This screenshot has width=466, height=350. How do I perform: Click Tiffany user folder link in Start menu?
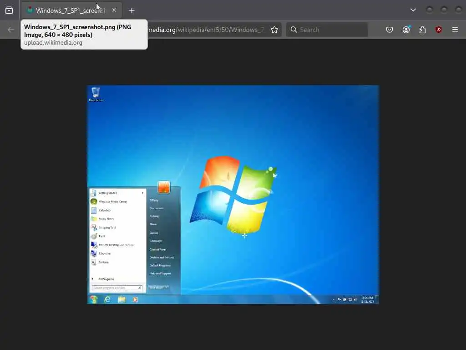tap(154, 201)
